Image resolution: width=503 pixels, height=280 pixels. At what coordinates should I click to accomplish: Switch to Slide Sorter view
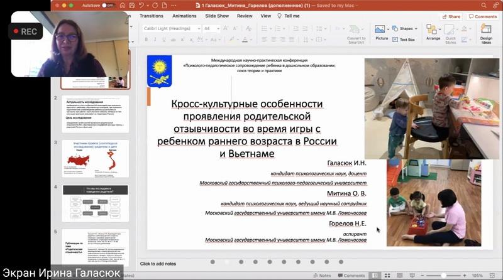pyautogui.click(x=387, y=276)
